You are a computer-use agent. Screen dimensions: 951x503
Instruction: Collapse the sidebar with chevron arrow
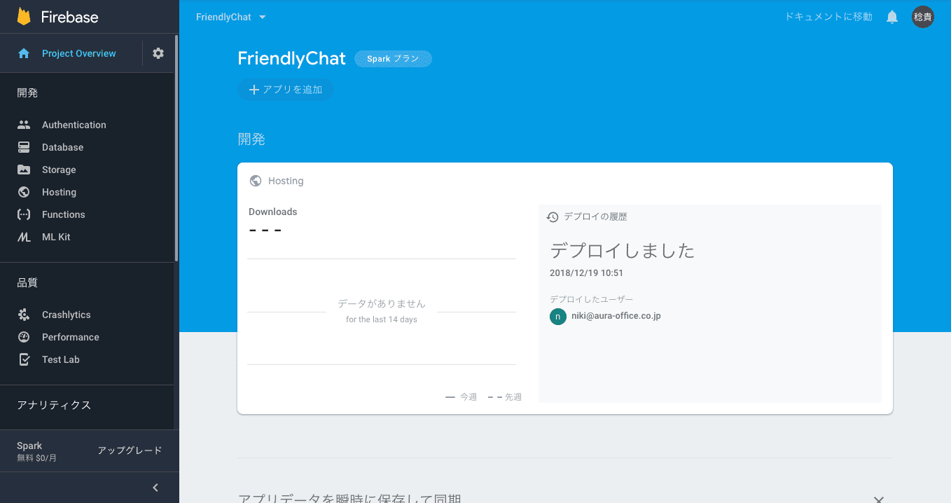tap(155, 488)
